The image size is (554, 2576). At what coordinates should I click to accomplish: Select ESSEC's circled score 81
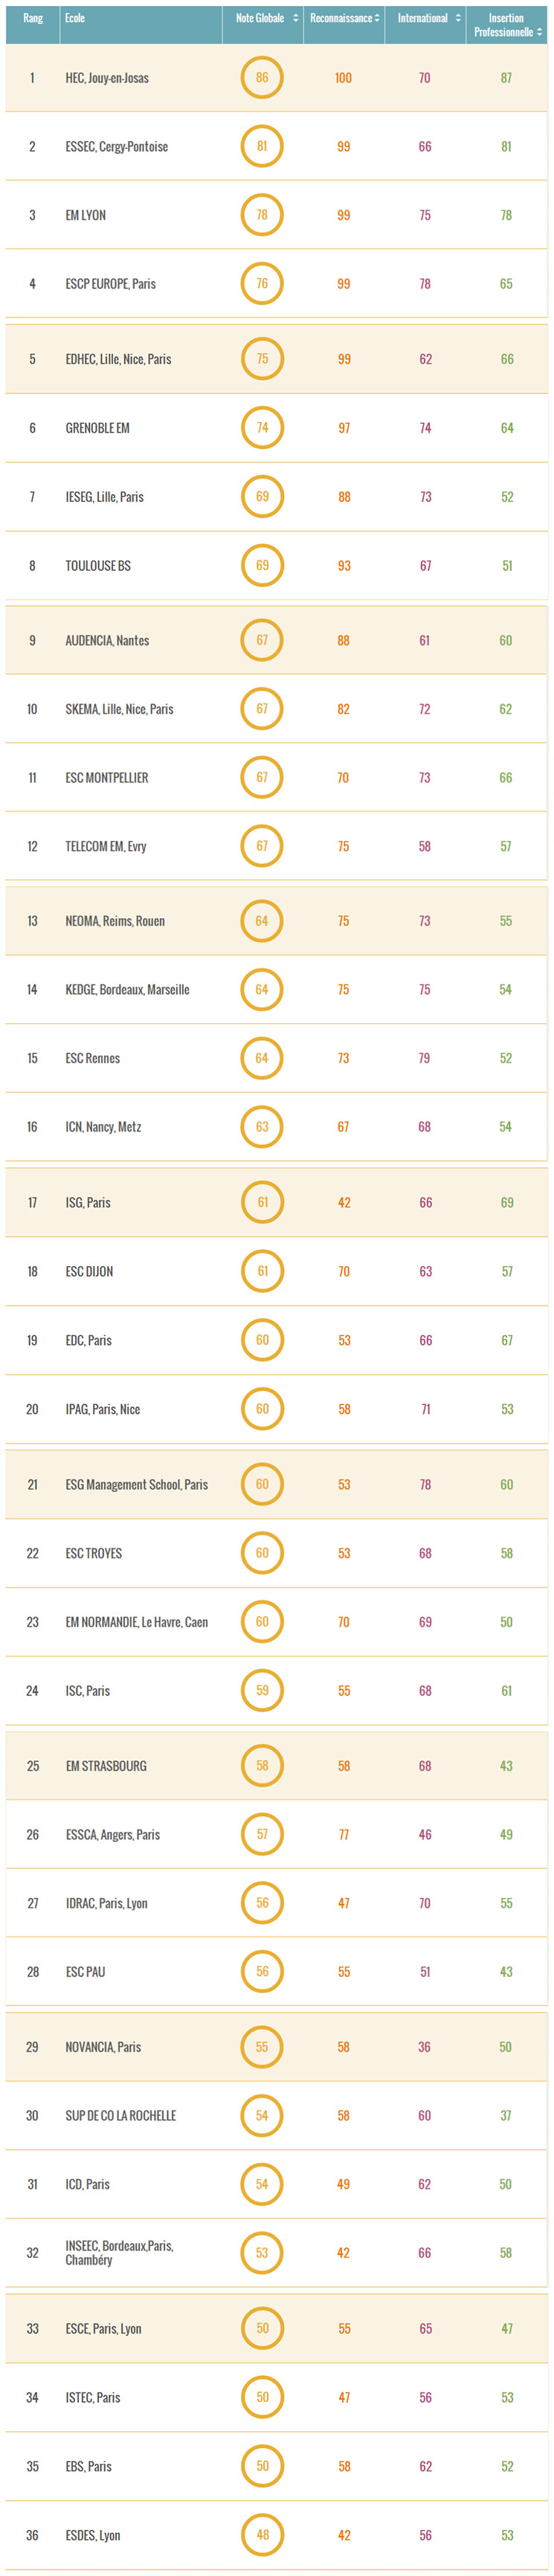point(262,146)
